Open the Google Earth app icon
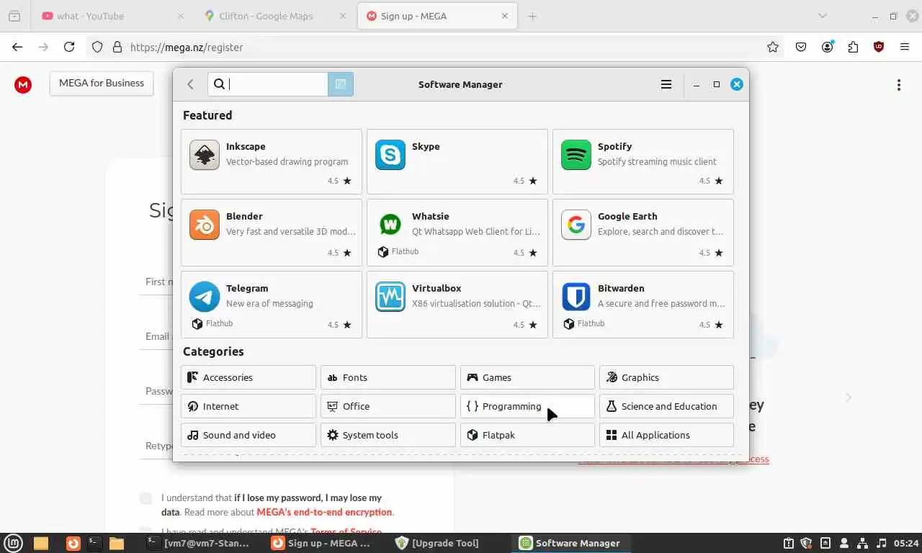This screenshot has height=553, width=922. [576, 225]
